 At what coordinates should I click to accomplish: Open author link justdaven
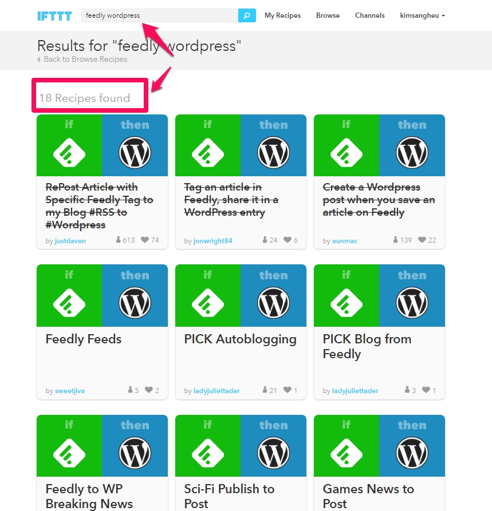tap(70, 241)
